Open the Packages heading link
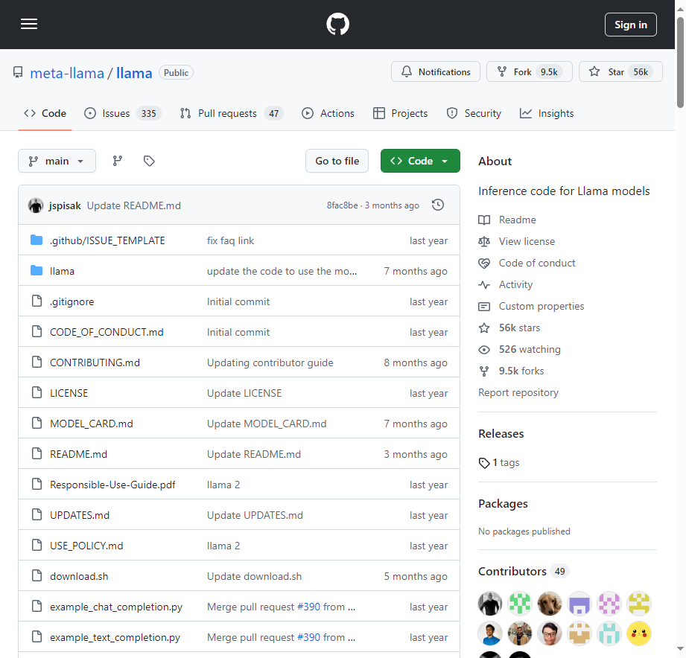Image resolution: width=686 pixels, height=658 pixels. 503,504
